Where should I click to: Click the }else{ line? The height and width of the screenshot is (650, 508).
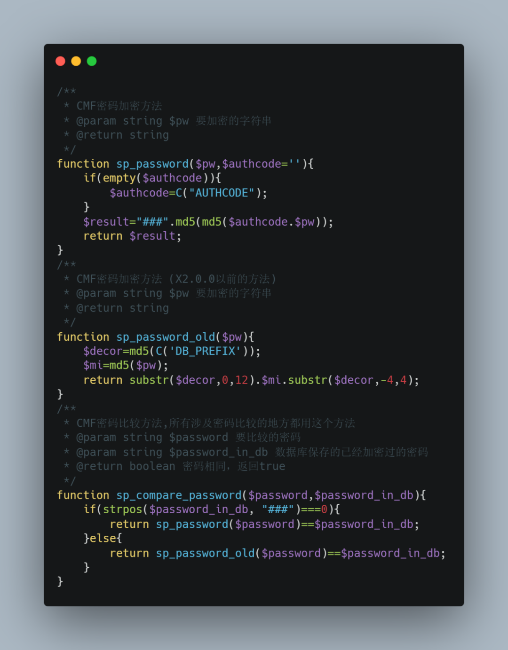pos(103,538)
